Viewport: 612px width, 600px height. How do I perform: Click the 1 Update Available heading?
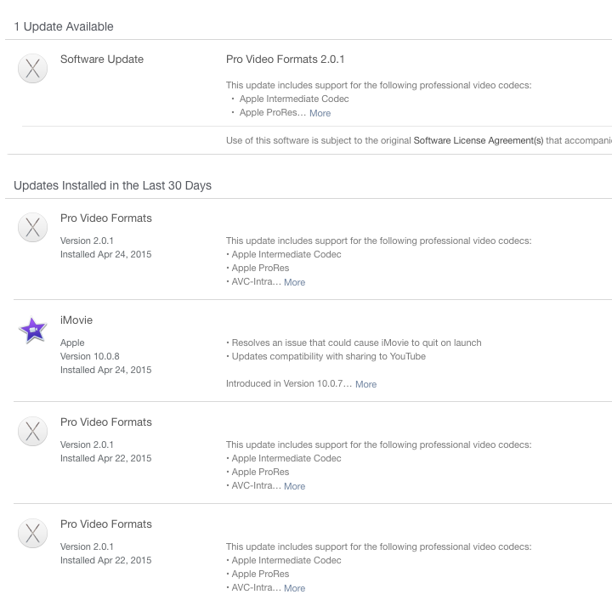[x=64, y=26]
